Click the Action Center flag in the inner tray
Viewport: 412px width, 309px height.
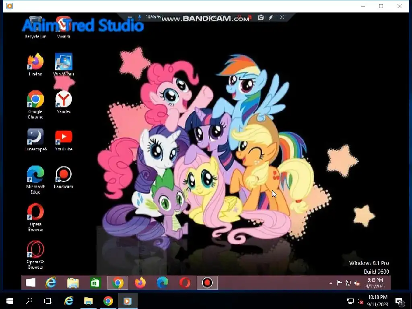(x=340, y=283)
